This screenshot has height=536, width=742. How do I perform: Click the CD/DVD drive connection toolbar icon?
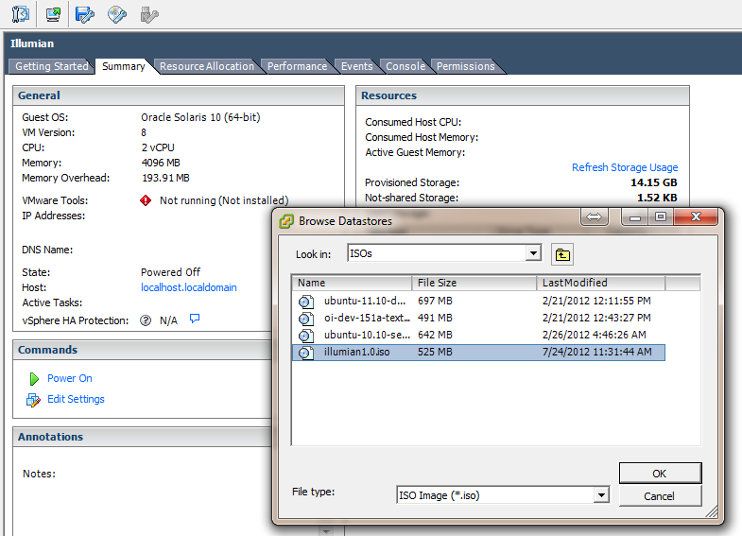pos(117,14)
